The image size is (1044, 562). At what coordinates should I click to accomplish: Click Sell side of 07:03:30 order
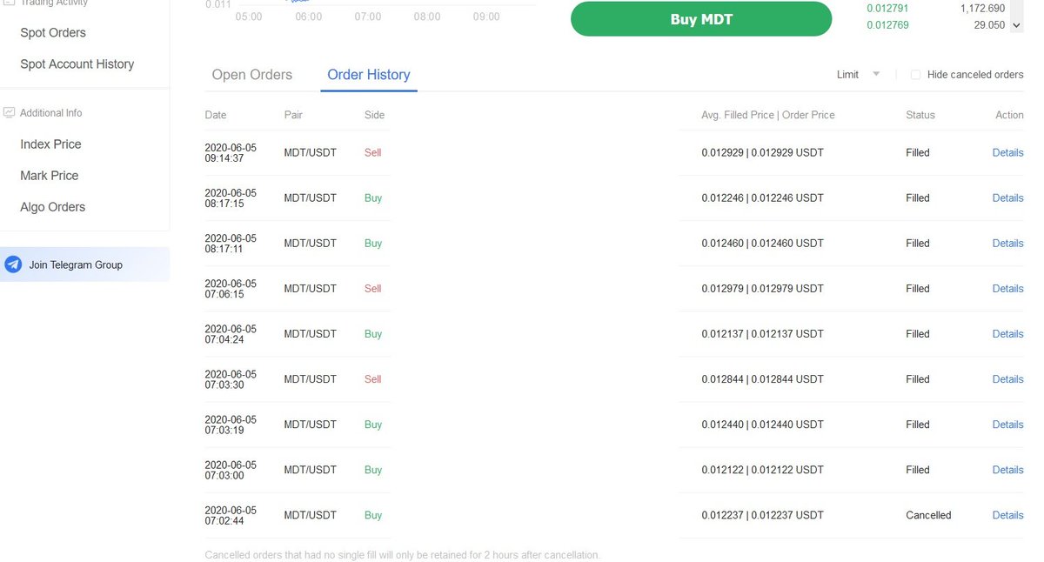click(373, 379)
